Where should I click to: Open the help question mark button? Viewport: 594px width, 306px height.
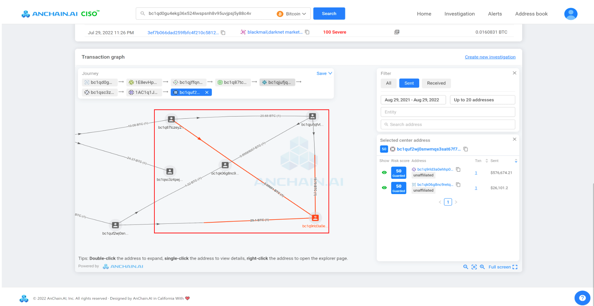[x=582, y=298]
